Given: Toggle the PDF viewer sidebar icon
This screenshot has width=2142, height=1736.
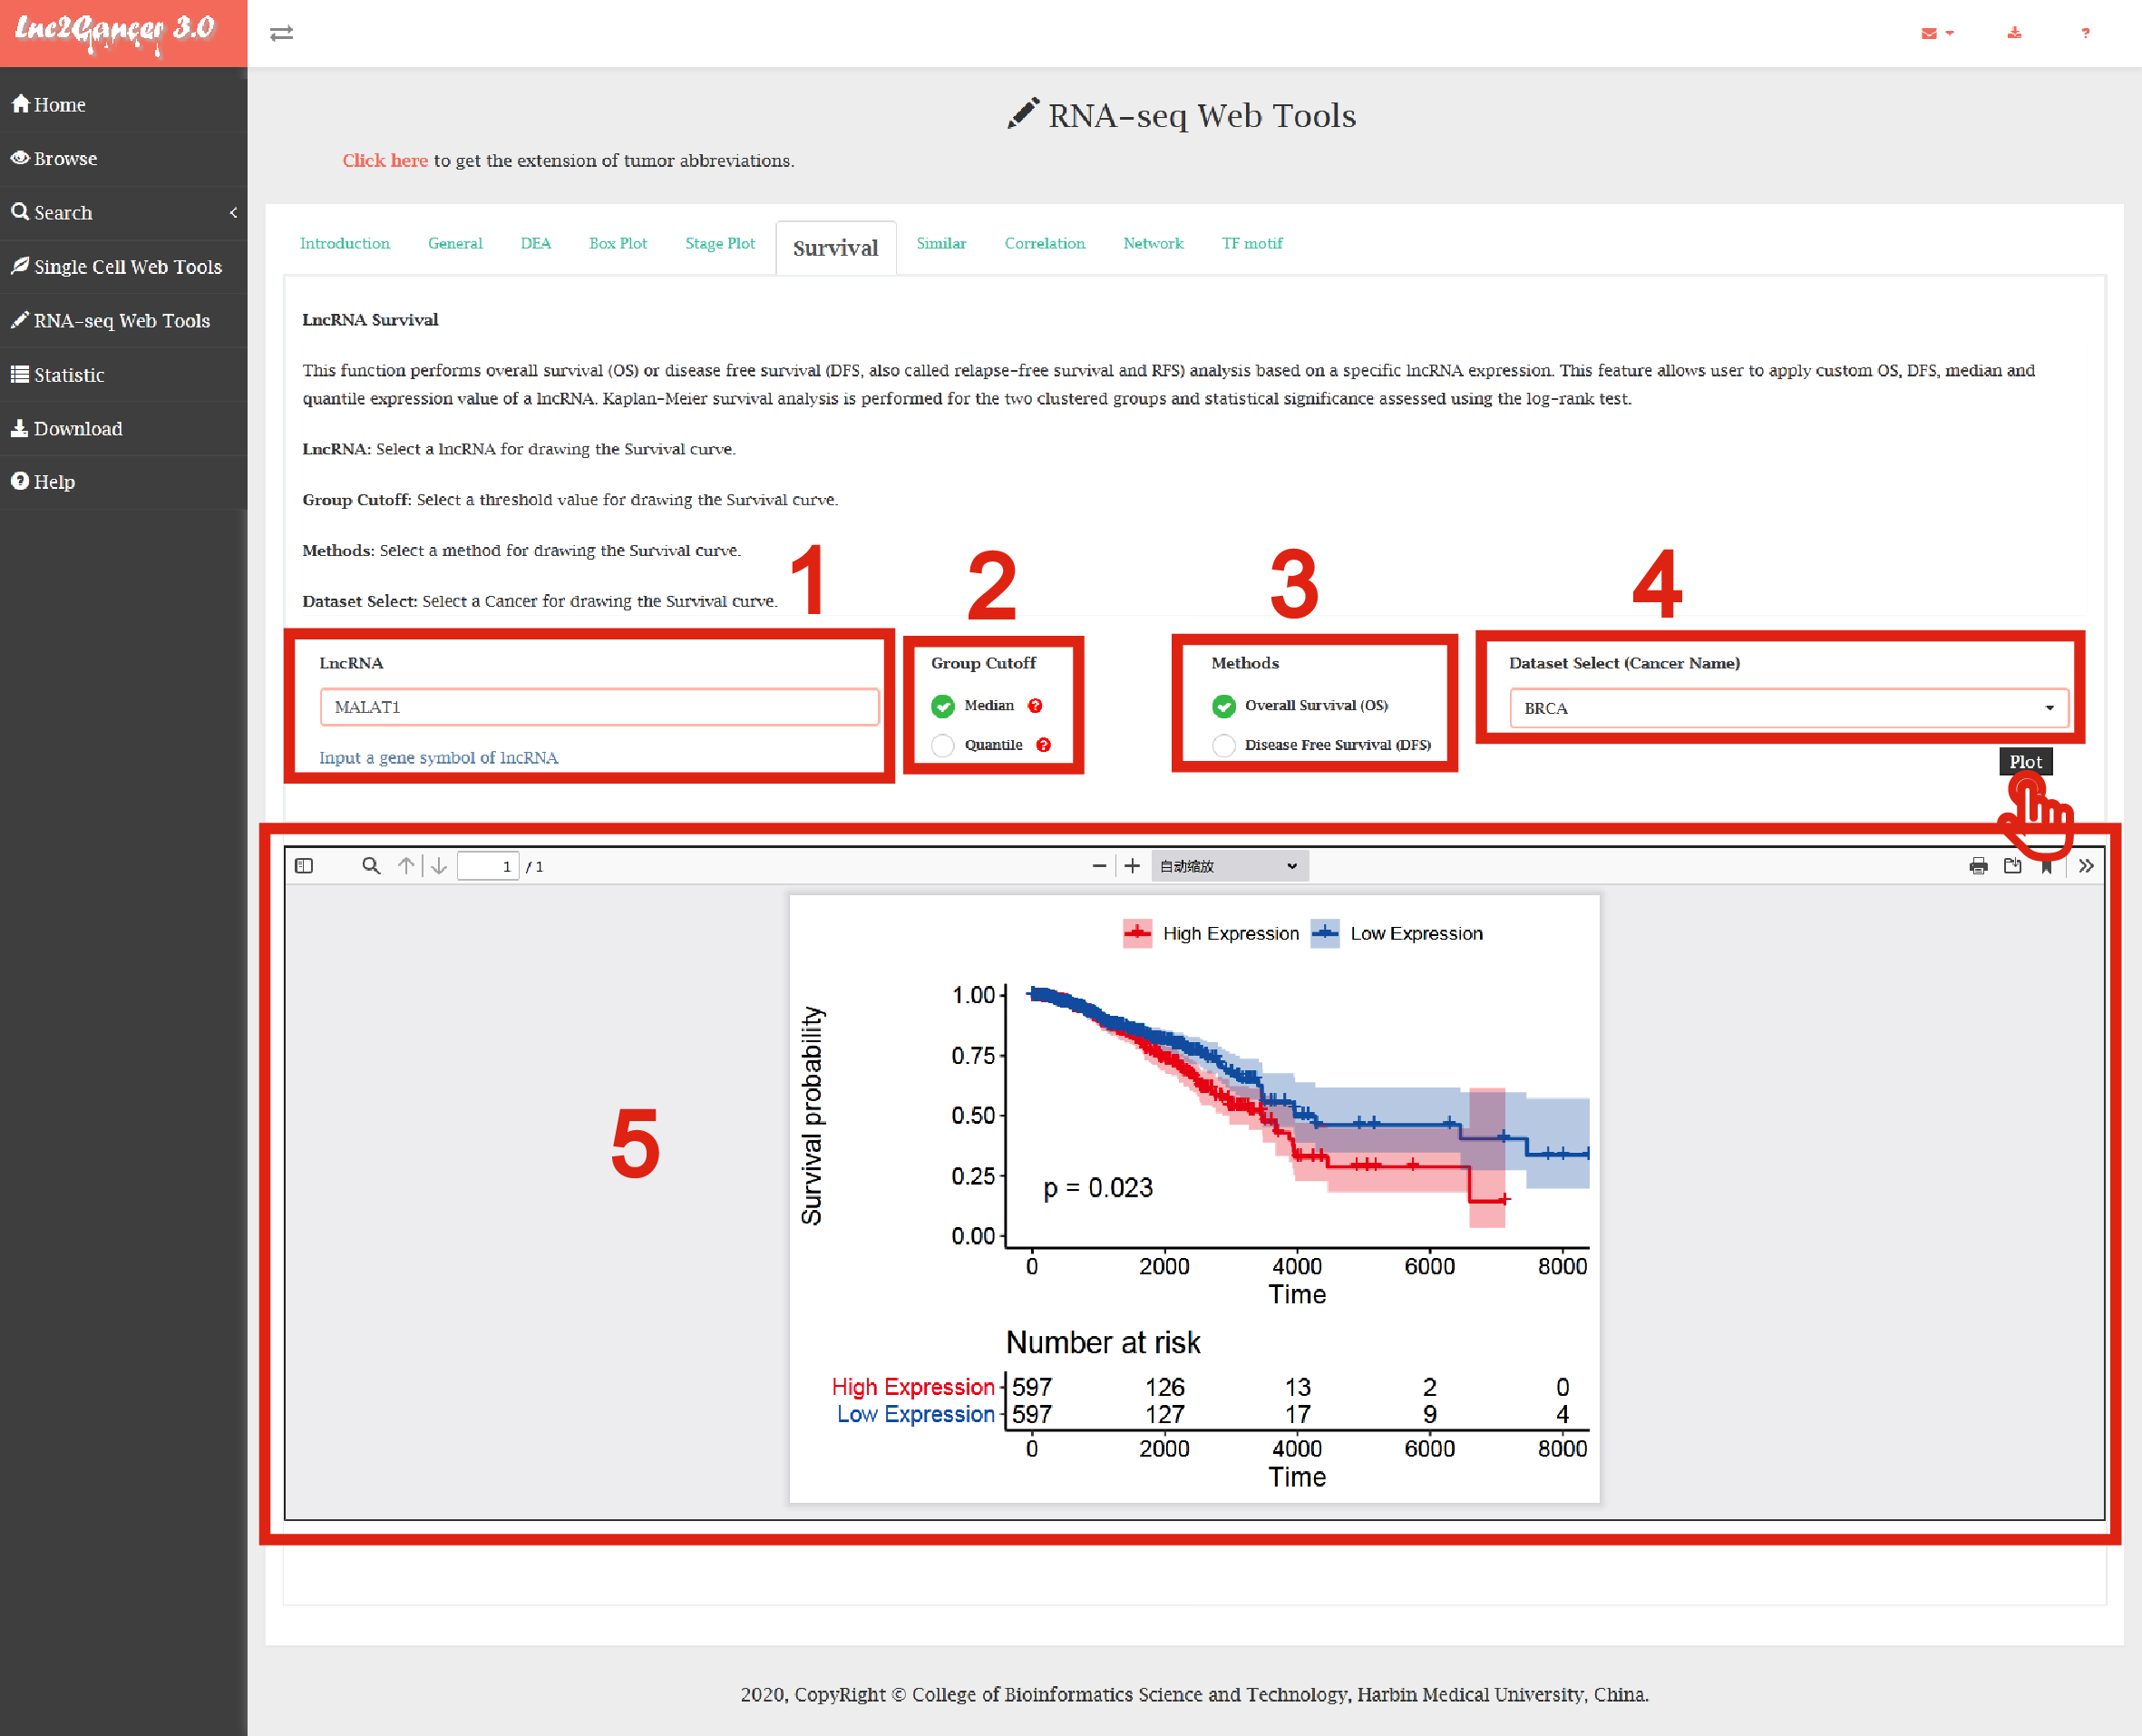Looking at the screenshot, I should (x=304, y=866).
